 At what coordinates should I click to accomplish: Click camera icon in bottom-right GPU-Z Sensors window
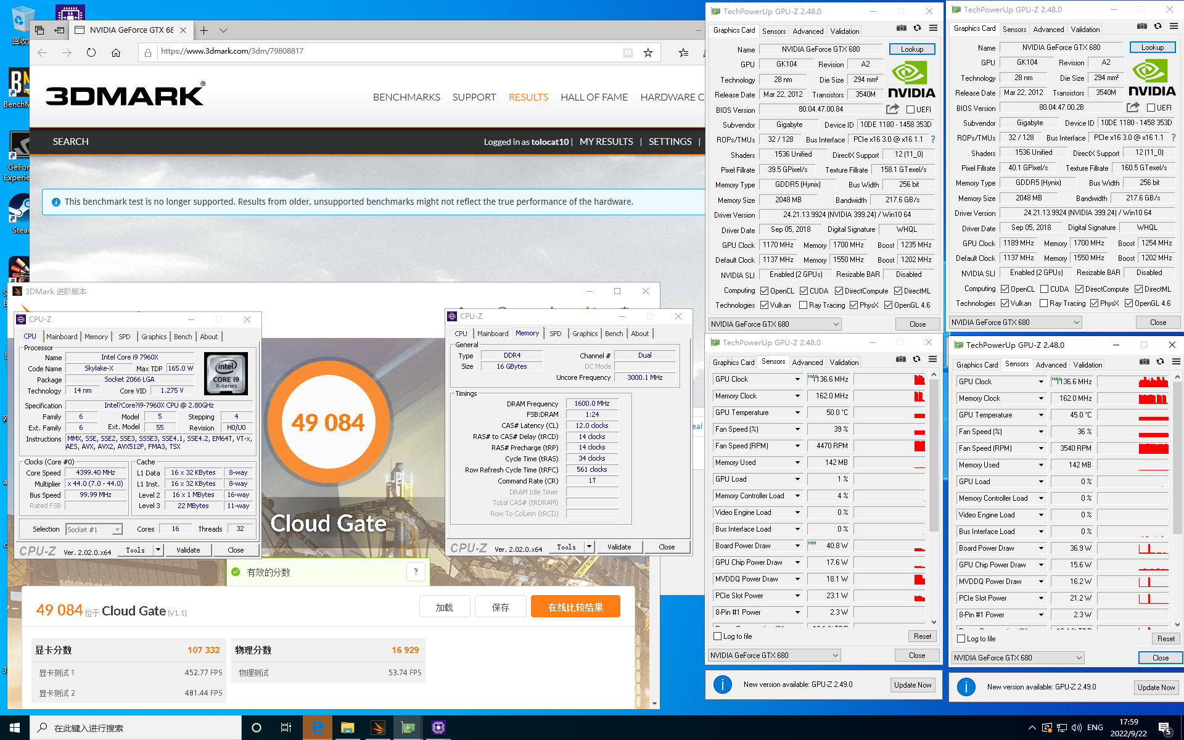coord(1145,362)
